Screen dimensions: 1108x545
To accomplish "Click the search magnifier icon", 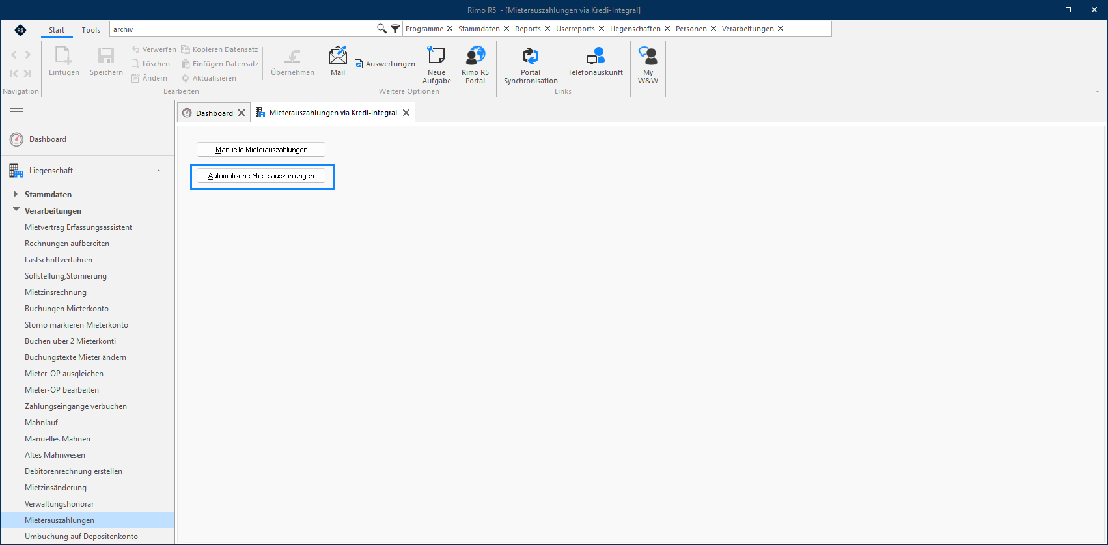I will pos(381,29).
